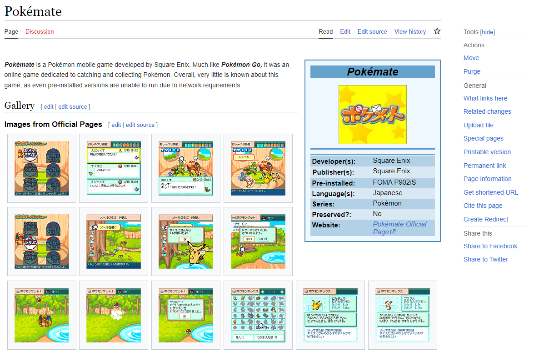The image size is (534, 352).
Task: Open the Discussion tab
Action: click(40, 32)
